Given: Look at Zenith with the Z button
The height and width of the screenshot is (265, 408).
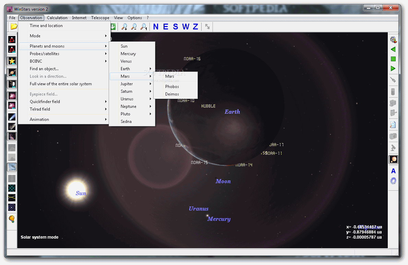Looking at the screenshot, I should pos(195,26).
